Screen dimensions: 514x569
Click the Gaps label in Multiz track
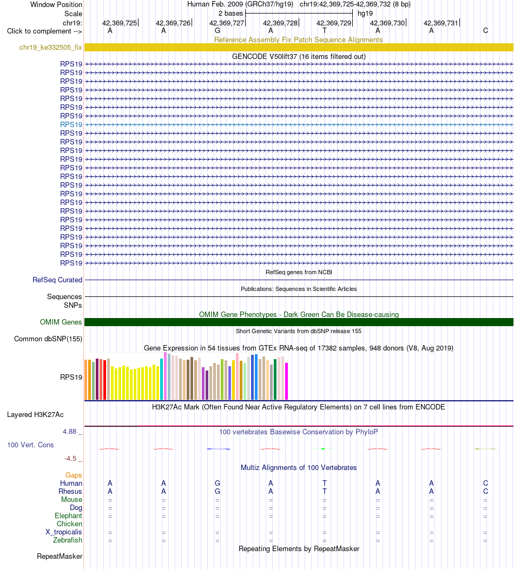pyautogui.click(x=74, y=475)
